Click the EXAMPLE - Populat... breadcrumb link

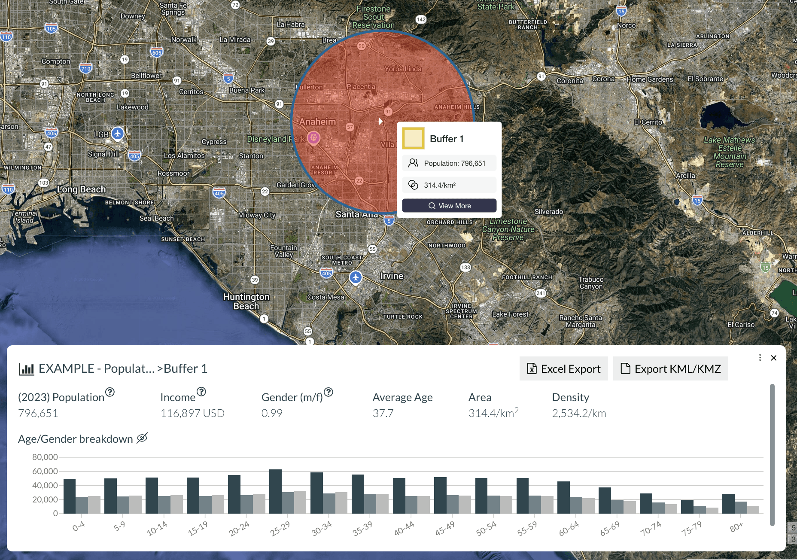point(97,368)
